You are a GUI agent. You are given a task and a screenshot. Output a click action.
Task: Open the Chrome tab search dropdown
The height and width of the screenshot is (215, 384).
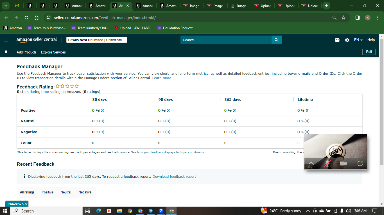[5, 6]
